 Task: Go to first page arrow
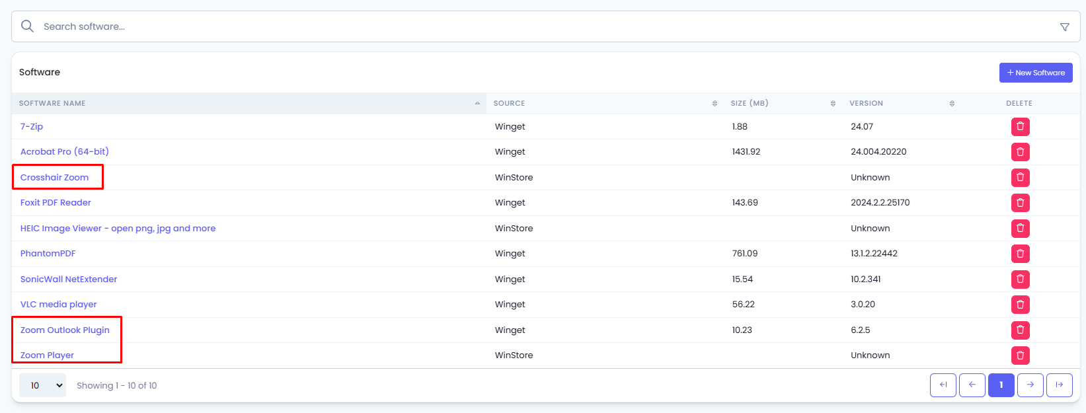pos(943,385)
